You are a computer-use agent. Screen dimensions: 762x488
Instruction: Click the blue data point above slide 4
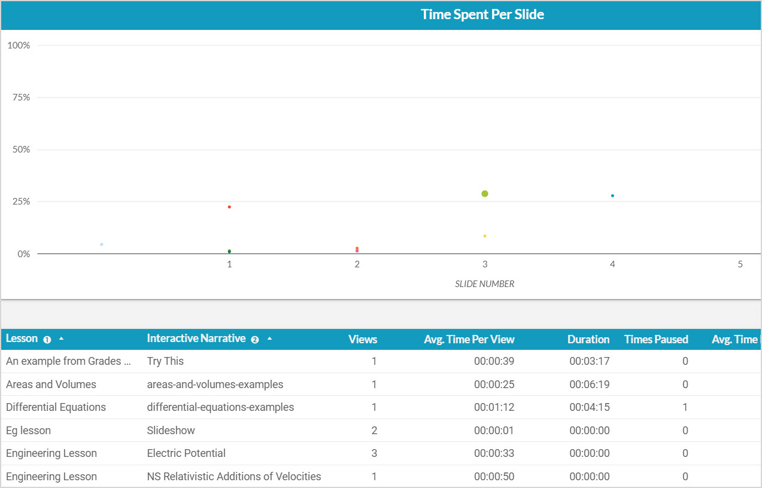click(x=612, y=196)
